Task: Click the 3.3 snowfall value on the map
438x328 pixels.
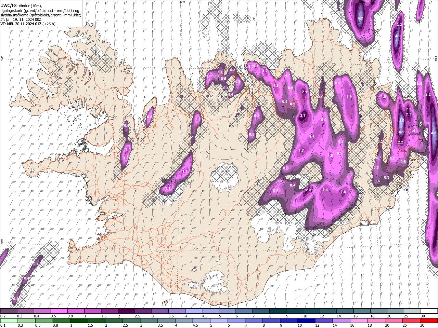Action: point(399,25)
